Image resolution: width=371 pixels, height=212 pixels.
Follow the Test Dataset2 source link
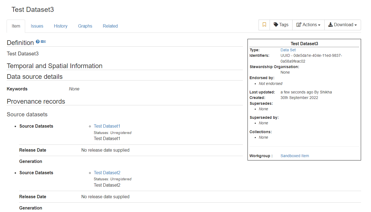107,173
